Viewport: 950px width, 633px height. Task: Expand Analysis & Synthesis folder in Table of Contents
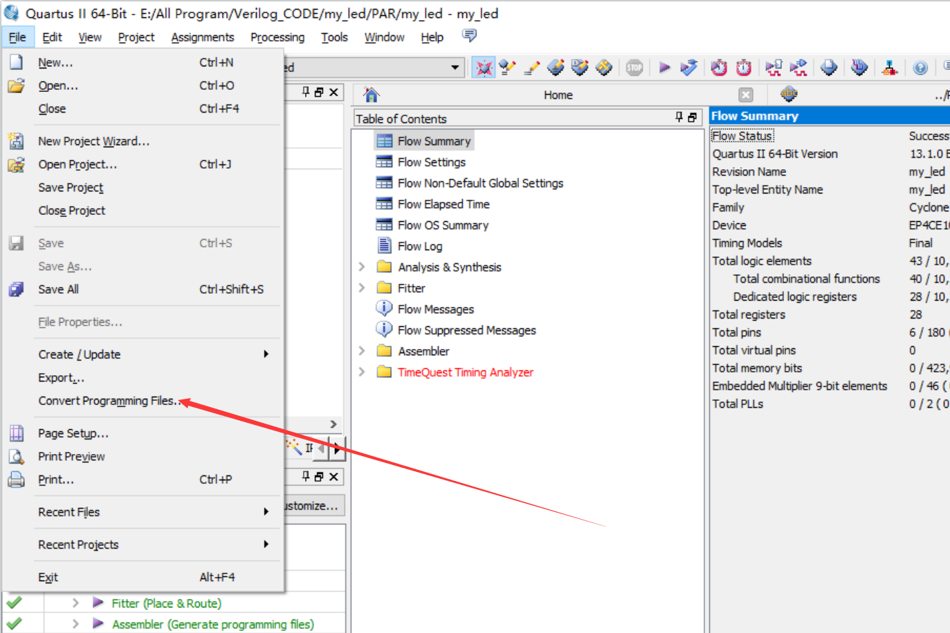click(x=362, y=267)
